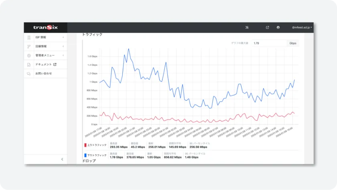Open the tools wrench icon in header

point(247,28)
